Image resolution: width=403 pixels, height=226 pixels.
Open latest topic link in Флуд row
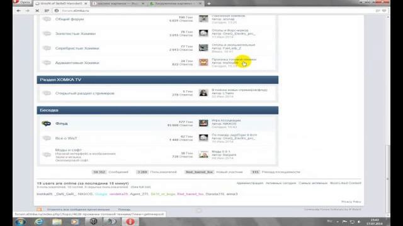(226, 121)
